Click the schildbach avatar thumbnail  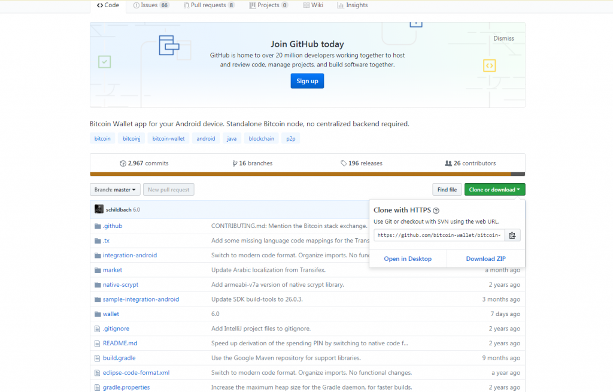tap(99, 209)
